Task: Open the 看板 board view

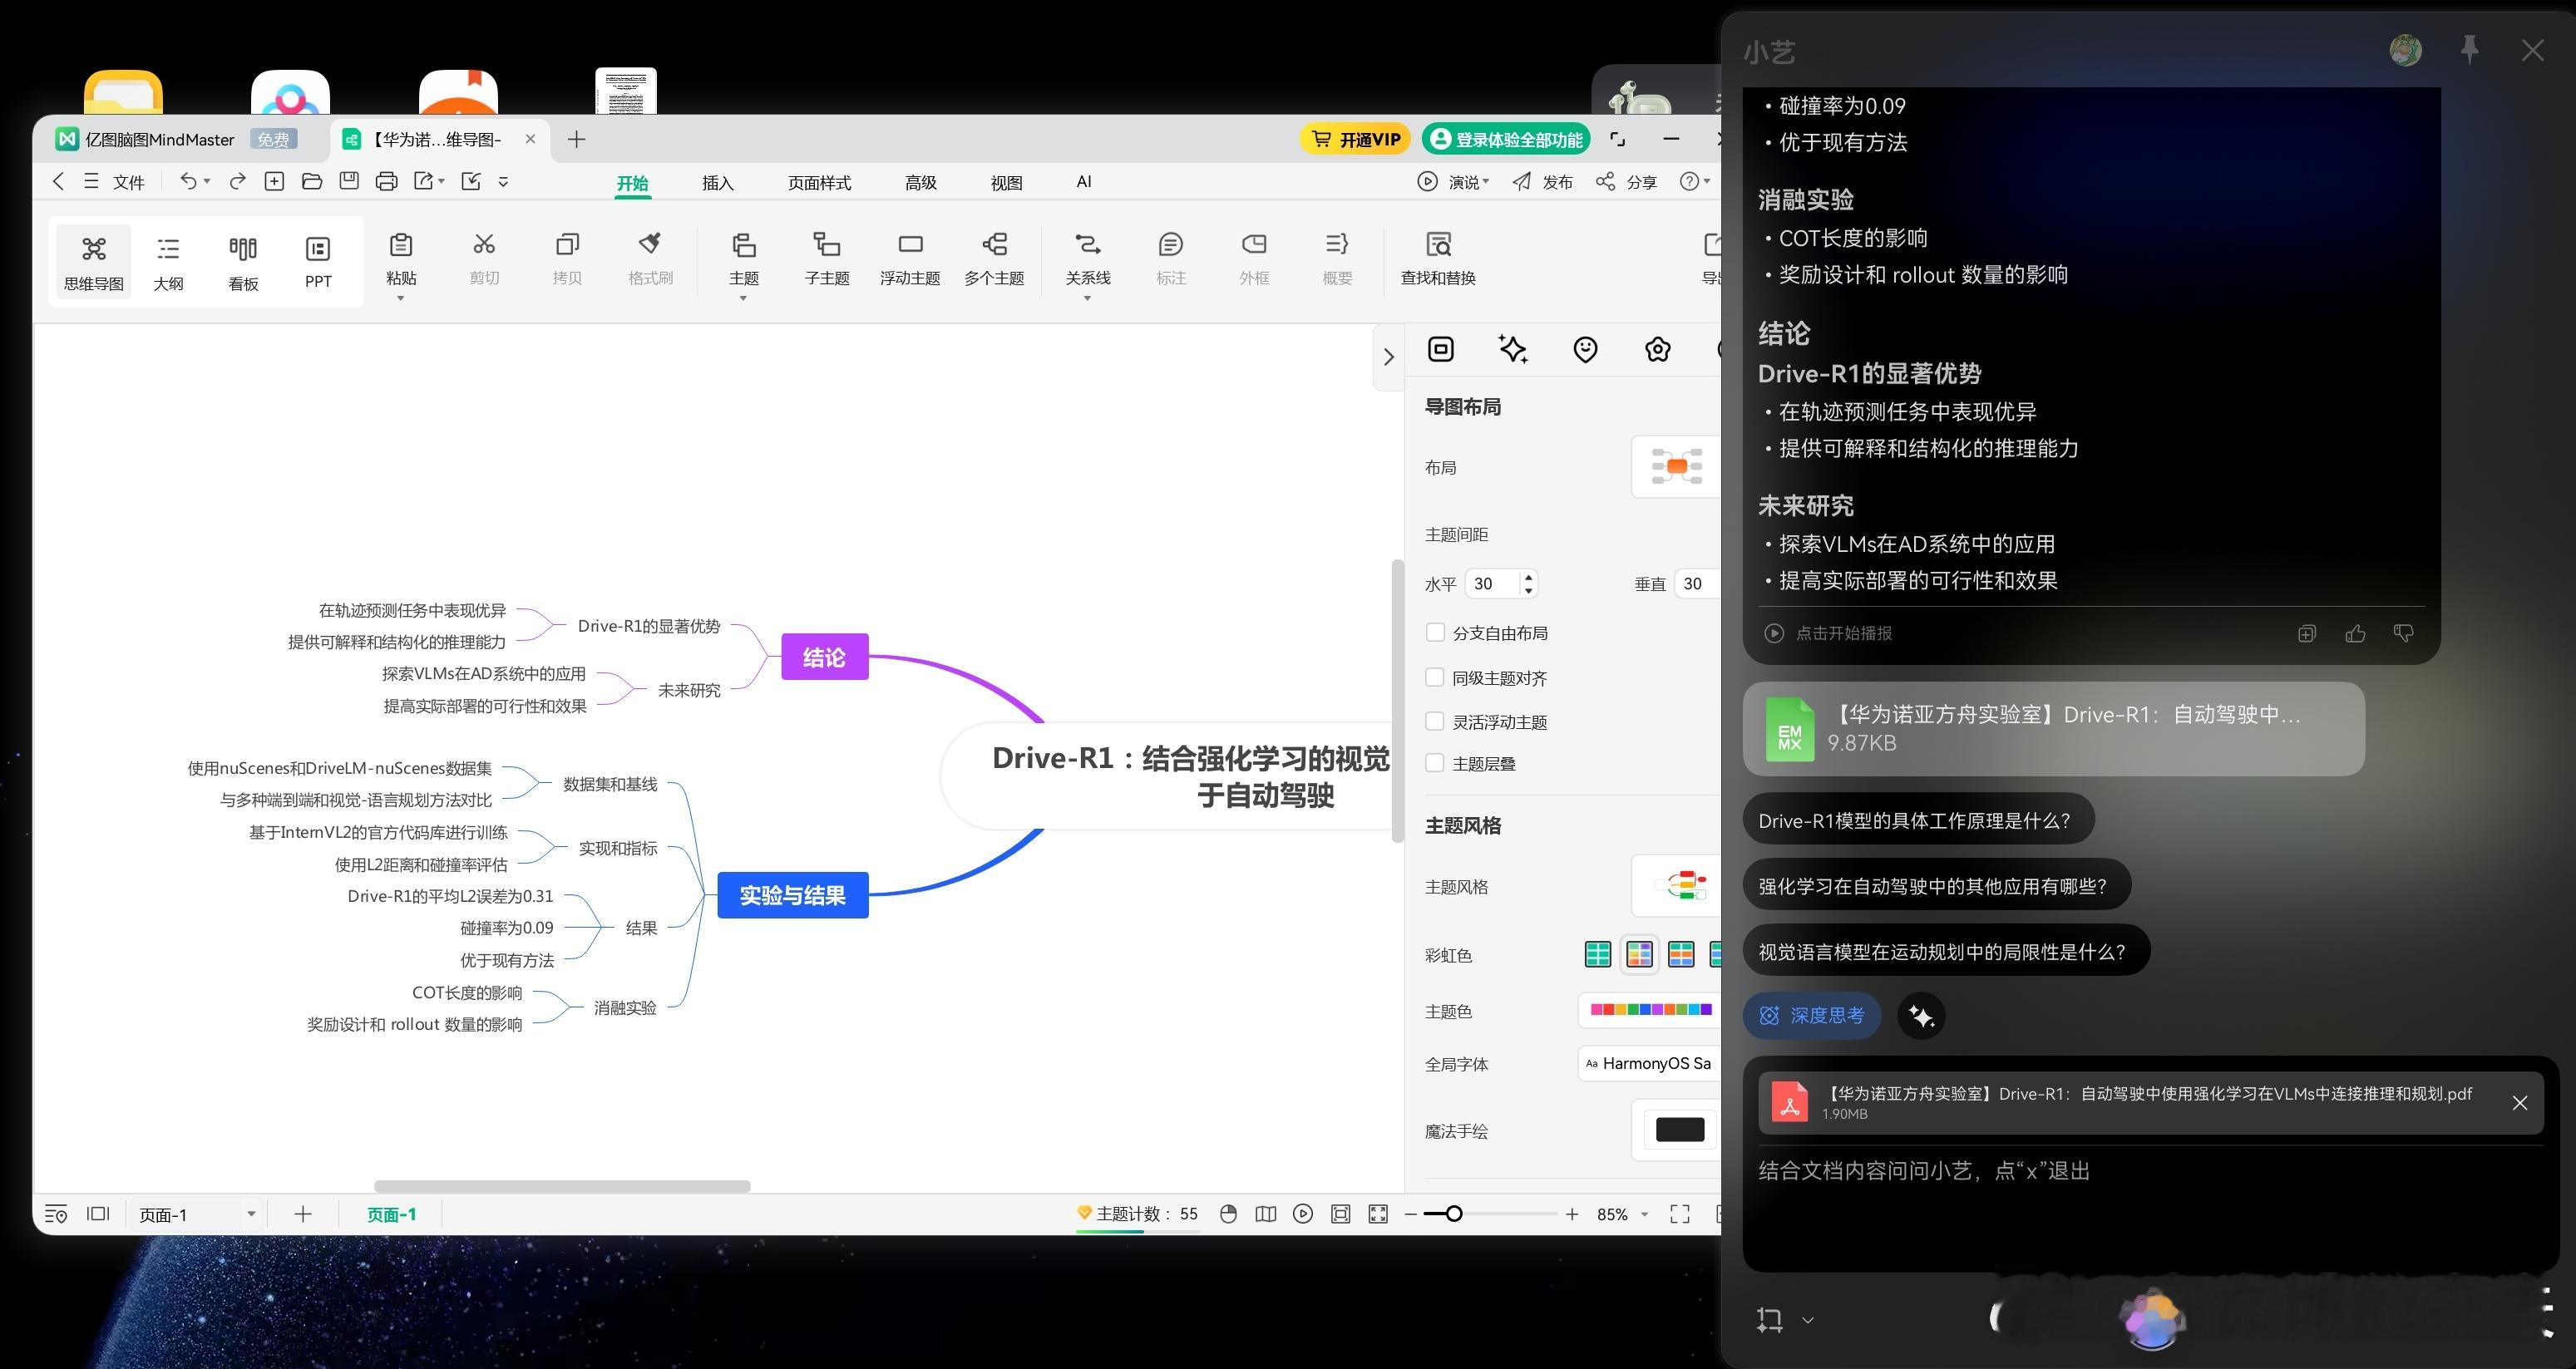Action: point(243,262)
